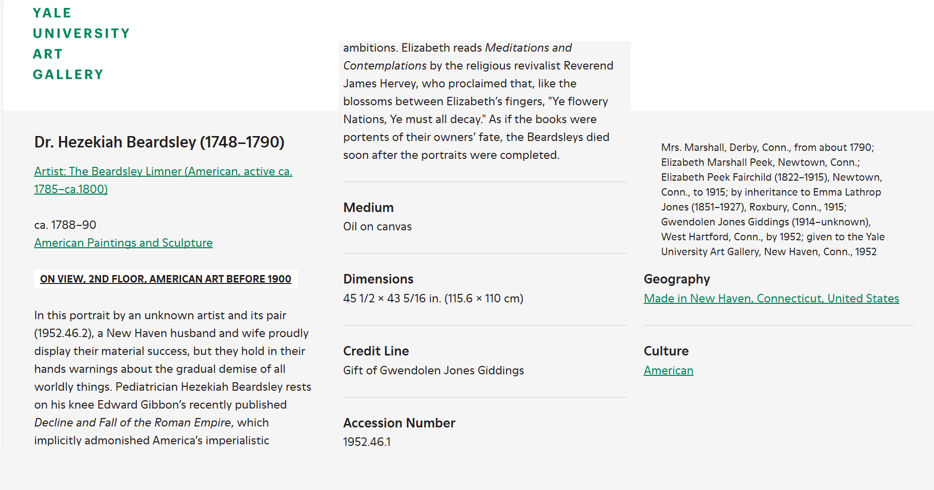The image size is (934, 490).
Task: Follow the Made in New Haven geography link
Action: pos(771,298)
